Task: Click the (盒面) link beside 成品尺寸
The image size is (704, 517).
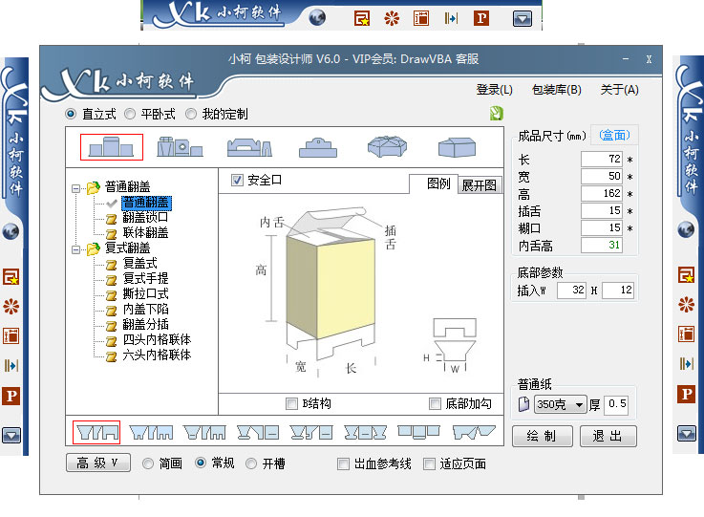Action: pos(614,135)
